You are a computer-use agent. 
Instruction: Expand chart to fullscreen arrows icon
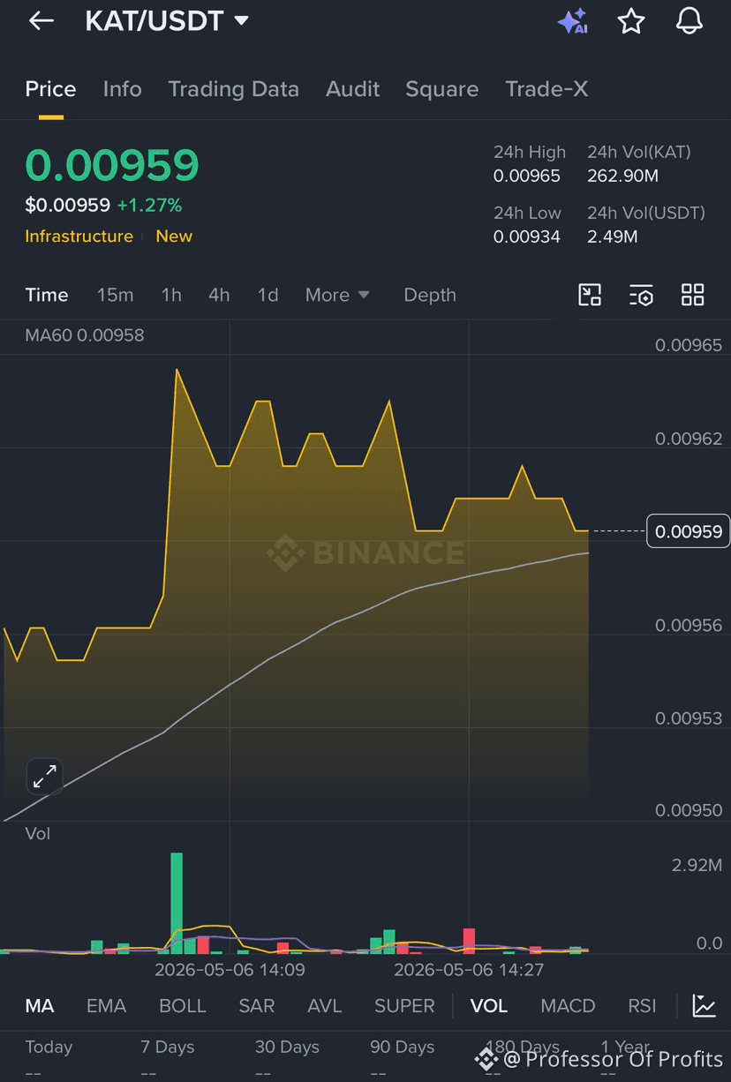click(x=44, y=777)
